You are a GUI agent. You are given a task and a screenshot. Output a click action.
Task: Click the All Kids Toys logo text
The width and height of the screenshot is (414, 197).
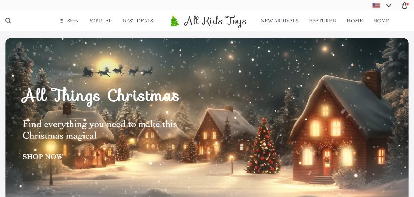tap(215, 21)
